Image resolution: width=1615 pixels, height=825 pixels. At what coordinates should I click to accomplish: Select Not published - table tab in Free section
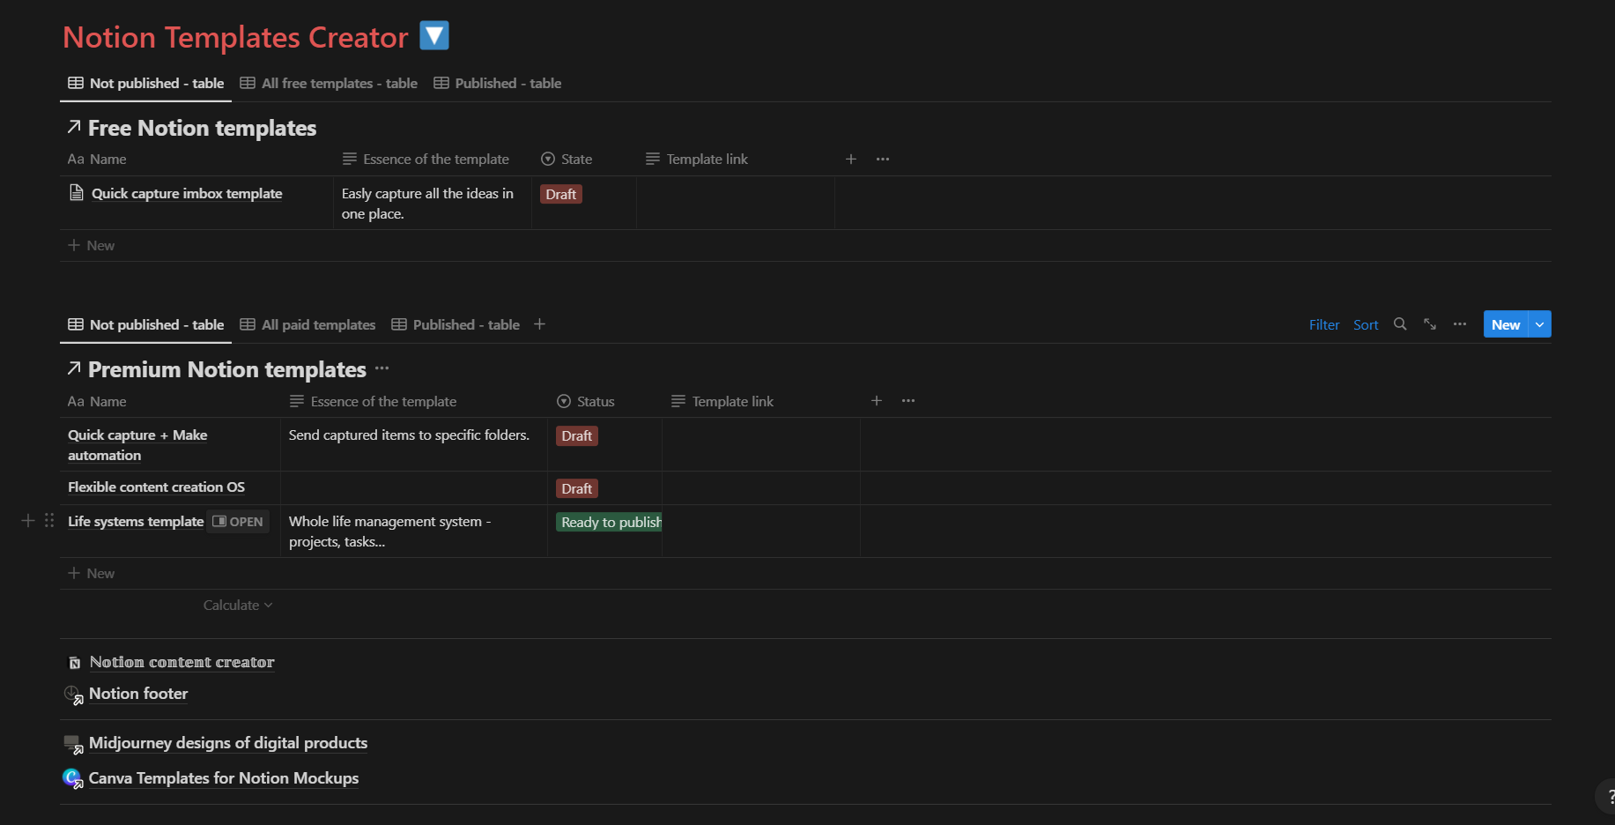pos(146,83)
